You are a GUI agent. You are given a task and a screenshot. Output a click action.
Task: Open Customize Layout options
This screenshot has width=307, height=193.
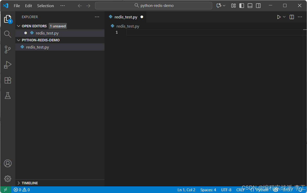233,6
